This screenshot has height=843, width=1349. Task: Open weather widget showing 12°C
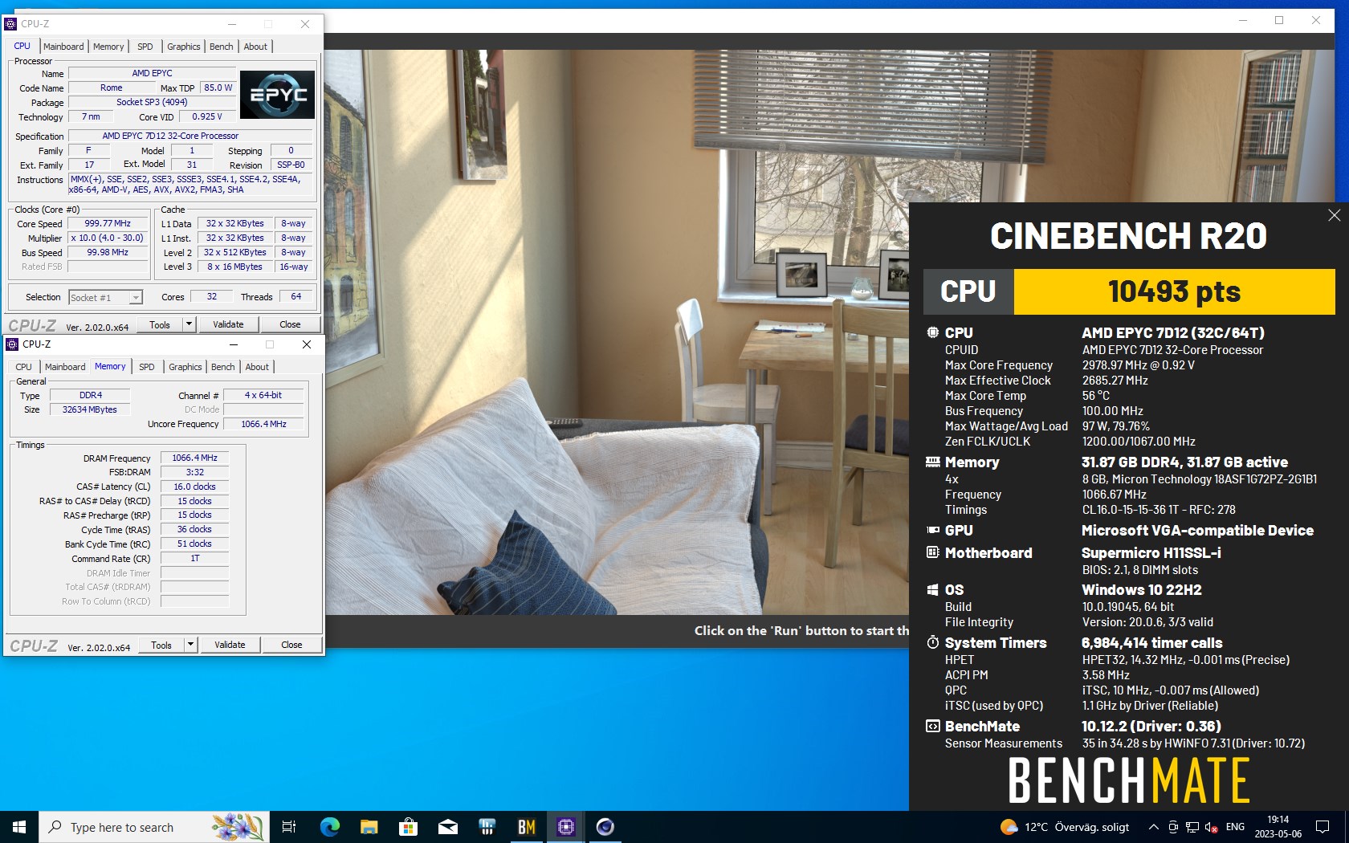(x=1065, y=827)
